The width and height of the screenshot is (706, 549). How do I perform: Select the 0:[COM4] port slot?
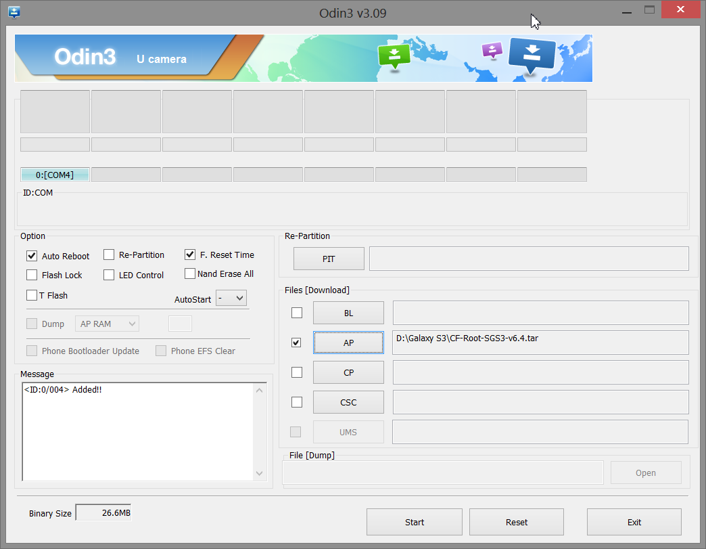(x=55, y=174)
